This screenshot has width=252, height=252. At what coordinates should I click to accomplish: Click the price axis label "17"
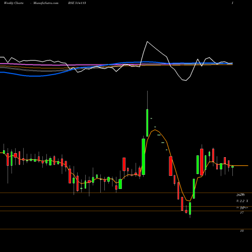coord(242,213)
